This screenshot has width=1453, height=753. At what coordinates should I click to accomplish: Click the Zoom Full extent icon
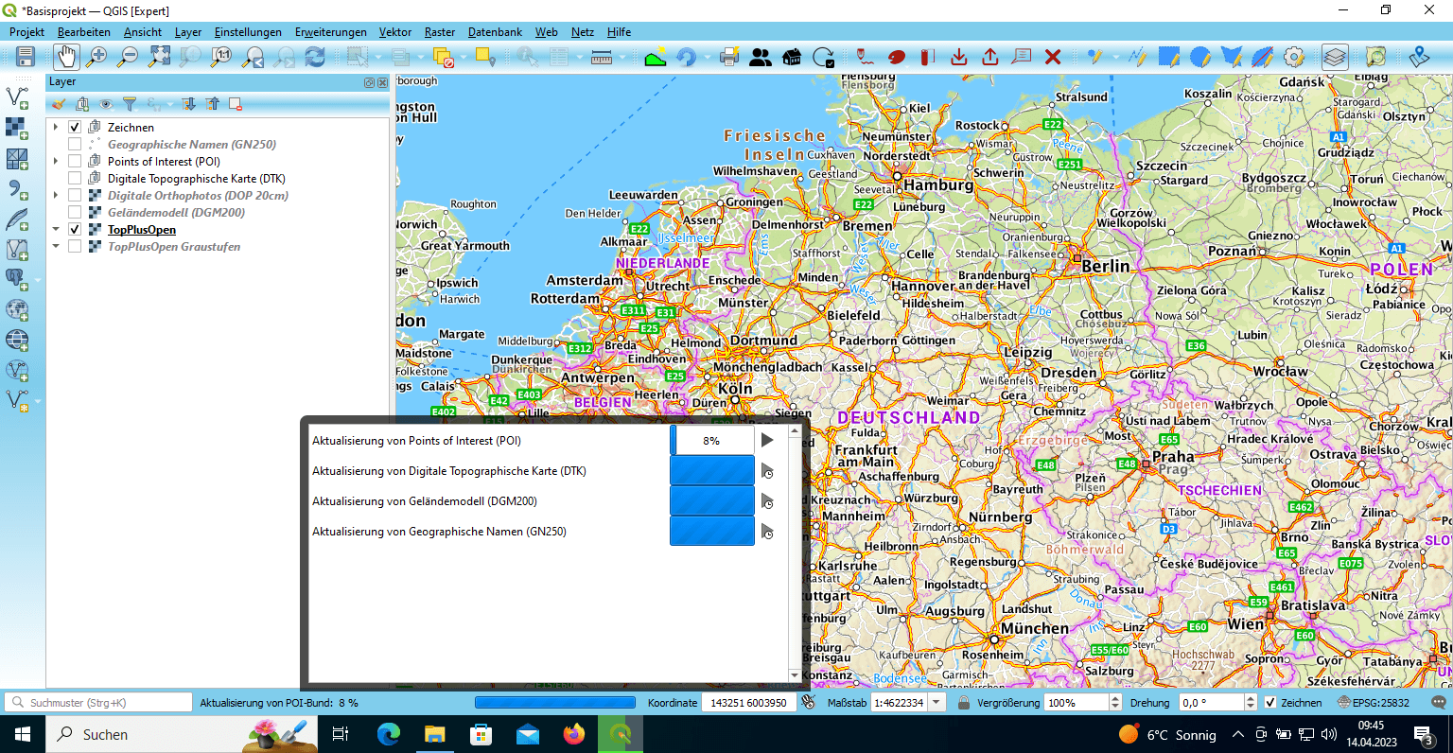click(x=159, y=57)
